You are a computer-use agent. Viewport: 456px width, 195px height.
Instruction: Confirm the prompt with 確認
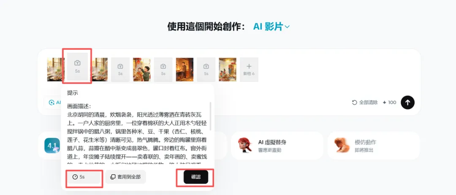[196, 177]
